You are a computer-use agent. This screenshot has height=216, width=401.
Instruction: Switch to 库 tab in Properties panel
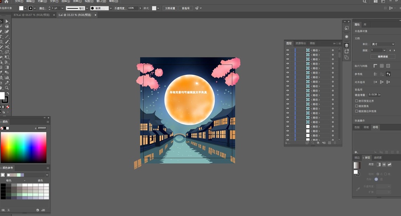(x=365, y=24)
